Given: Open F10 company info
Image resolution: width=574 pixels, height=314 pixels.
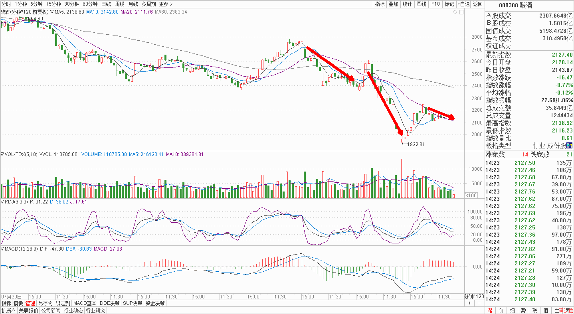Looking at the screenshot, I should pyautogui.click(x=435, y=4).
